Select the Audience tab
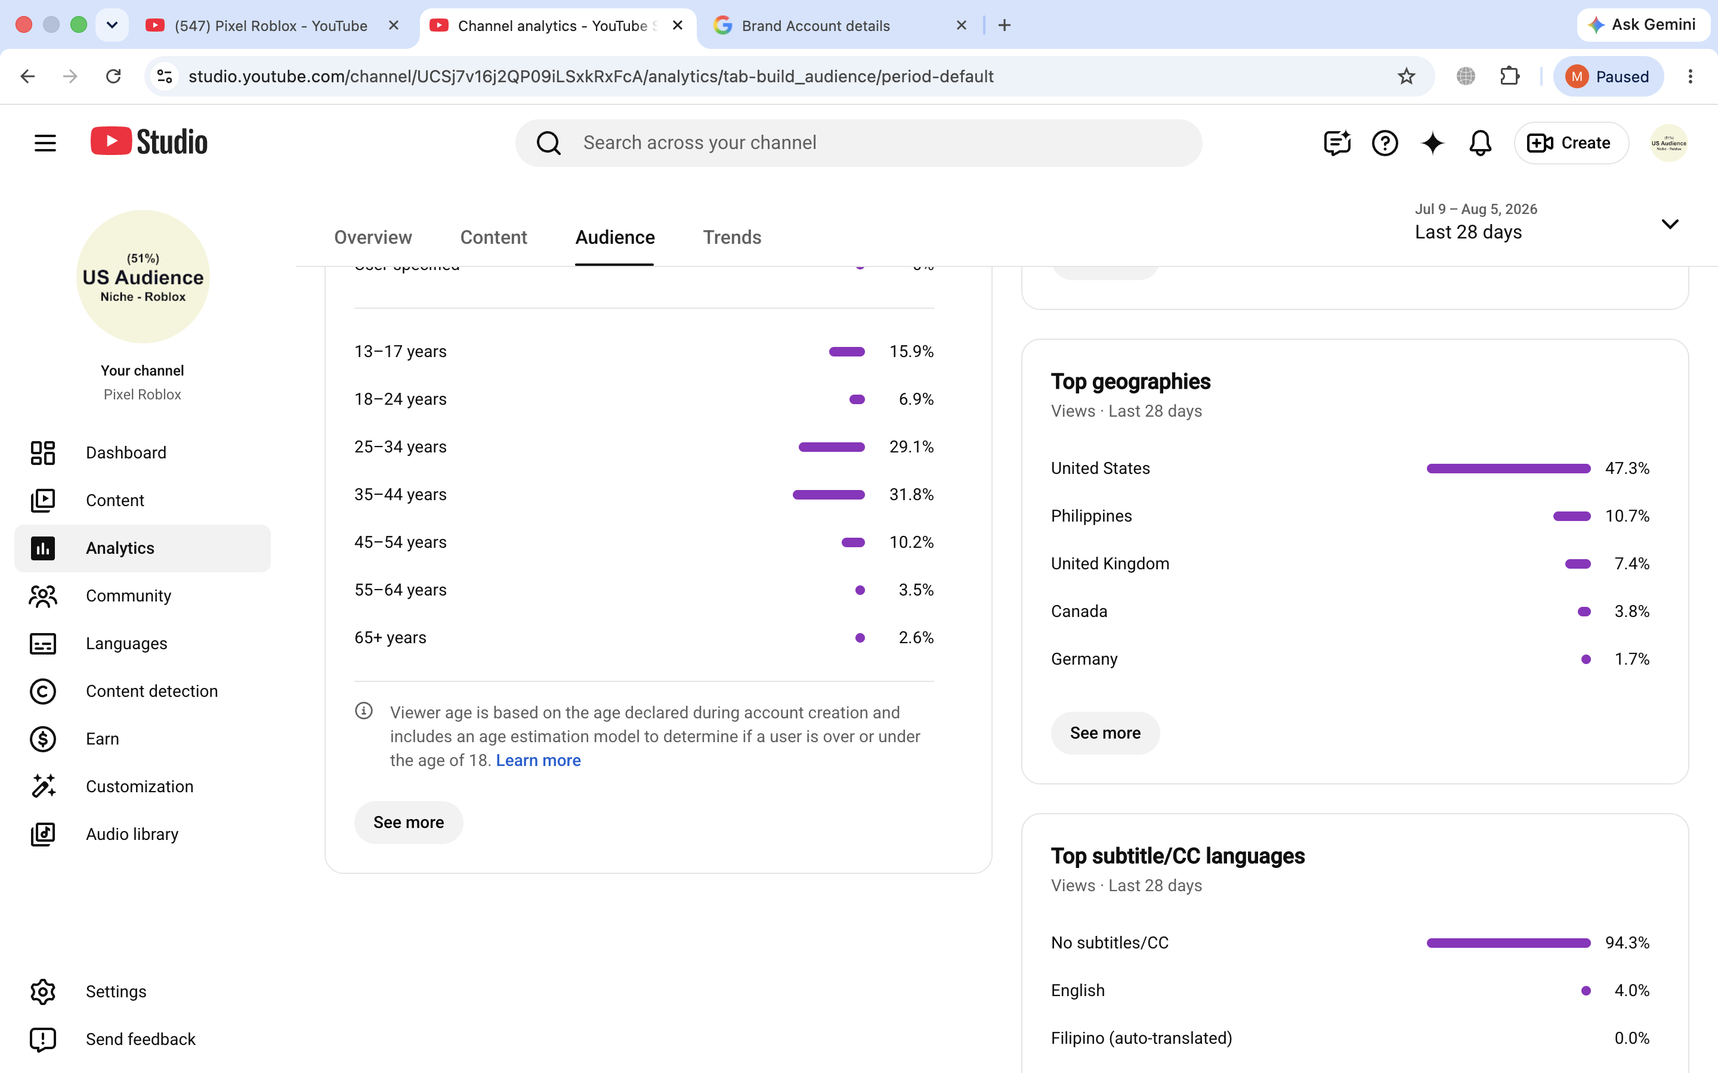Image resolution: width=1718 pixels, height=1073 pixels. click(x=615, y=237)
